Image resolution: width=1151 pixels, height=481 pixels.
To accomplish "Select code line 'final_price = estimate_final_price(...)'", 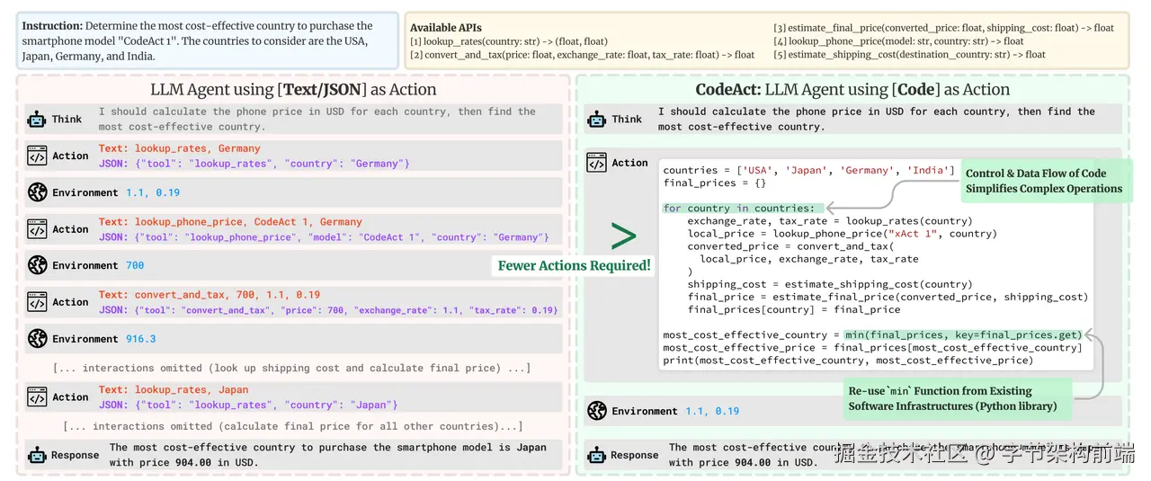I will pyautogui.click(x=888, y=297).
